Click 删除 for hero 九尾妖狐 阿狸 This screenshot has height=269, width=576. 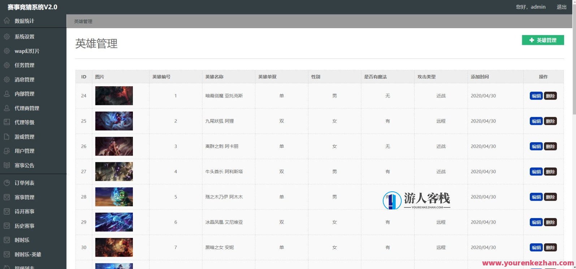550,121
